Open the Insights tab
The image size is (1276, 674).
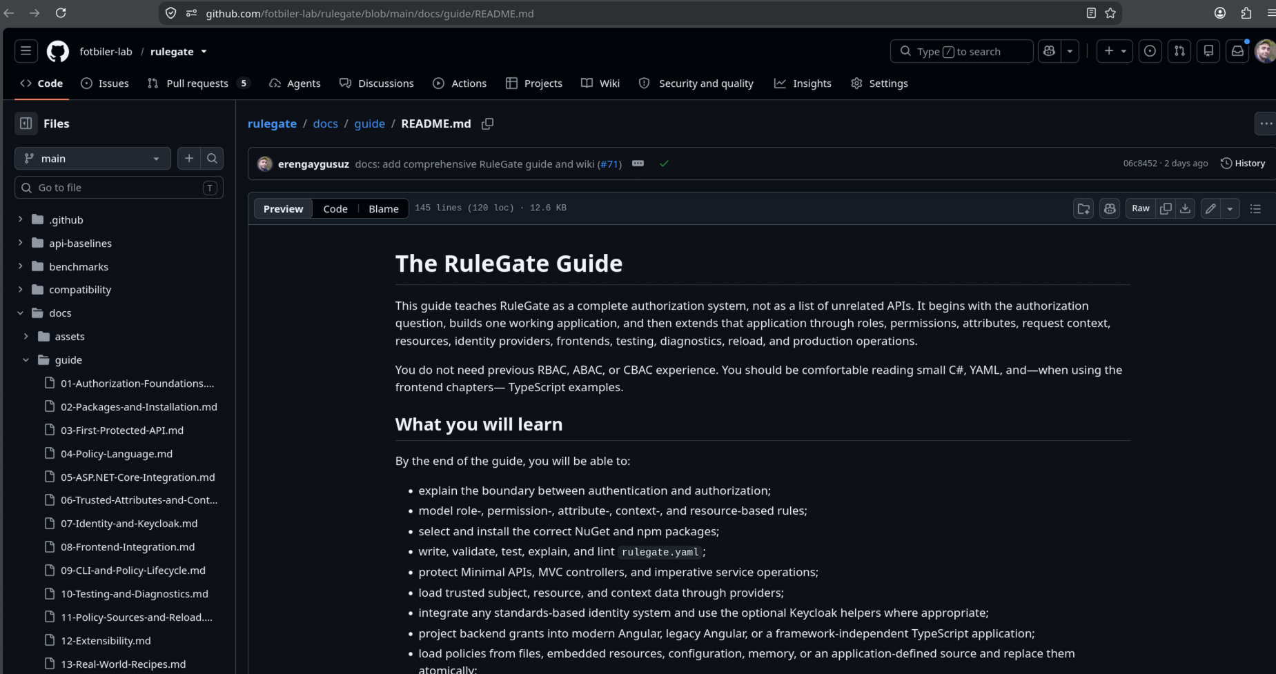803,83
